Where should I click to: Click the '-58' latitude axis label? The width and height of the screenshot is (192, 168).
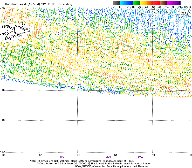(x=2, y=120)
